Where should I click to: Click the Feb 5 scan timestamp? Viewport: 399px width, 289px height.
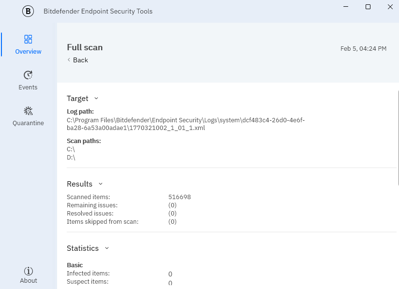363,49
